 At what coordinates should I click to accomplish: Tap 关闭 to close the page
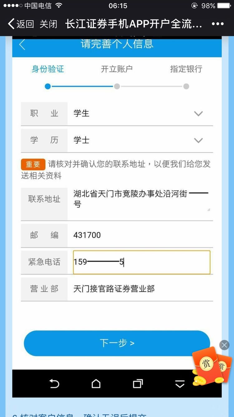pyautogui.click(x=48, y=24)
